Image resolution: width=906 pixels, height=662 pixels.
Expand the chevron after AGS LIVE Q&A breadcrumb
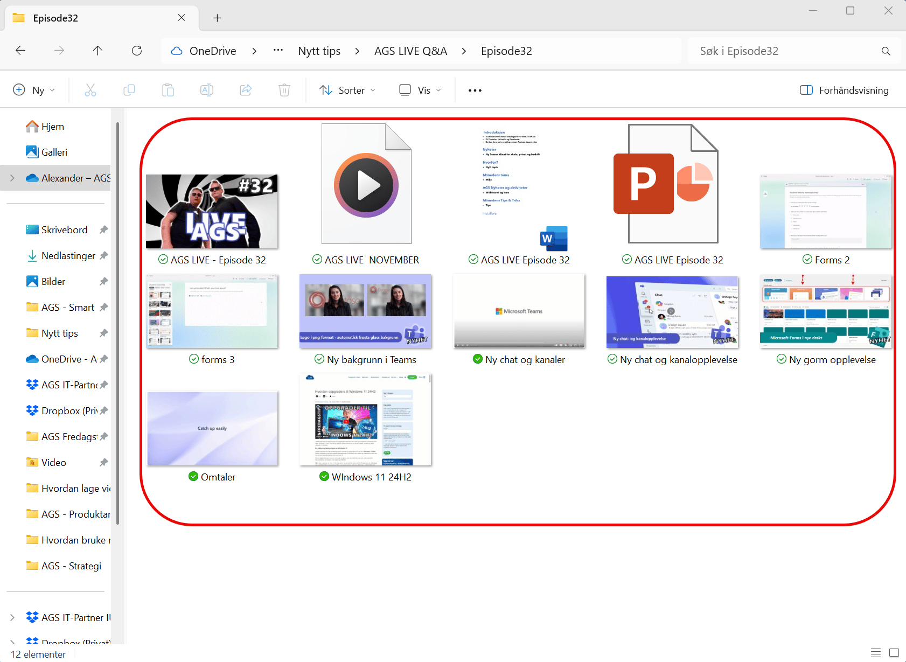pos(464,51)
